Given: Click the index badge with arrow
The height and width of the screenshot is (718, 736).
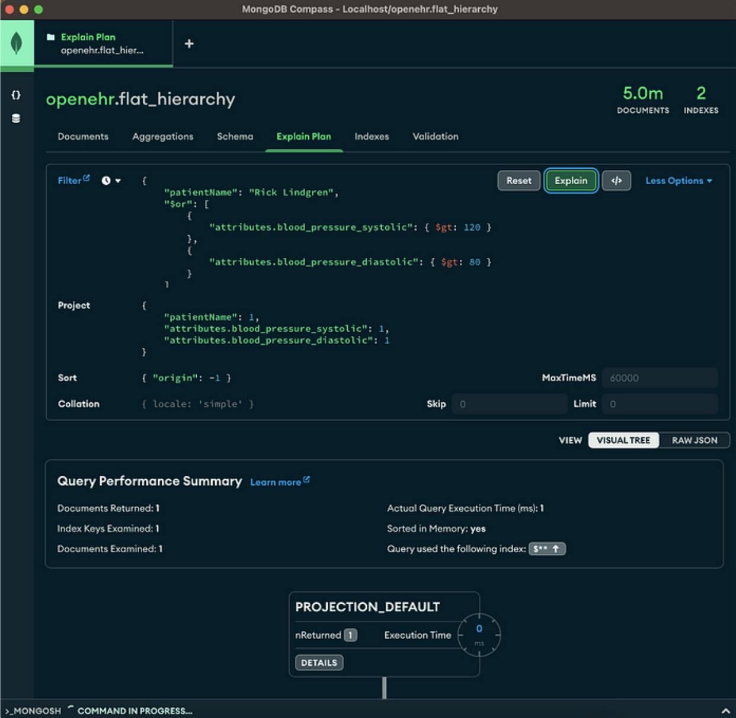Looking at the screenshot, I should [x=546, y=549].
